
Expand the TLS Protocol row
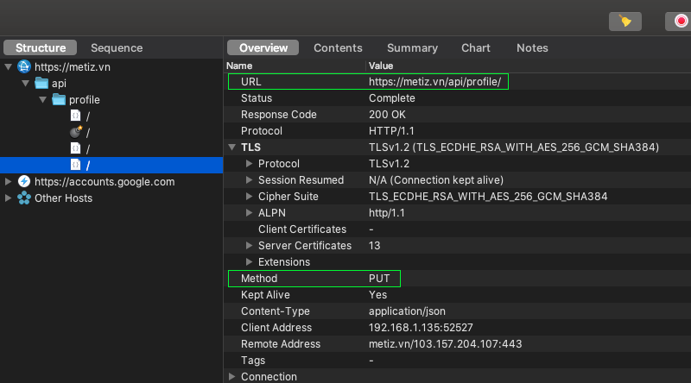point(249,163)
